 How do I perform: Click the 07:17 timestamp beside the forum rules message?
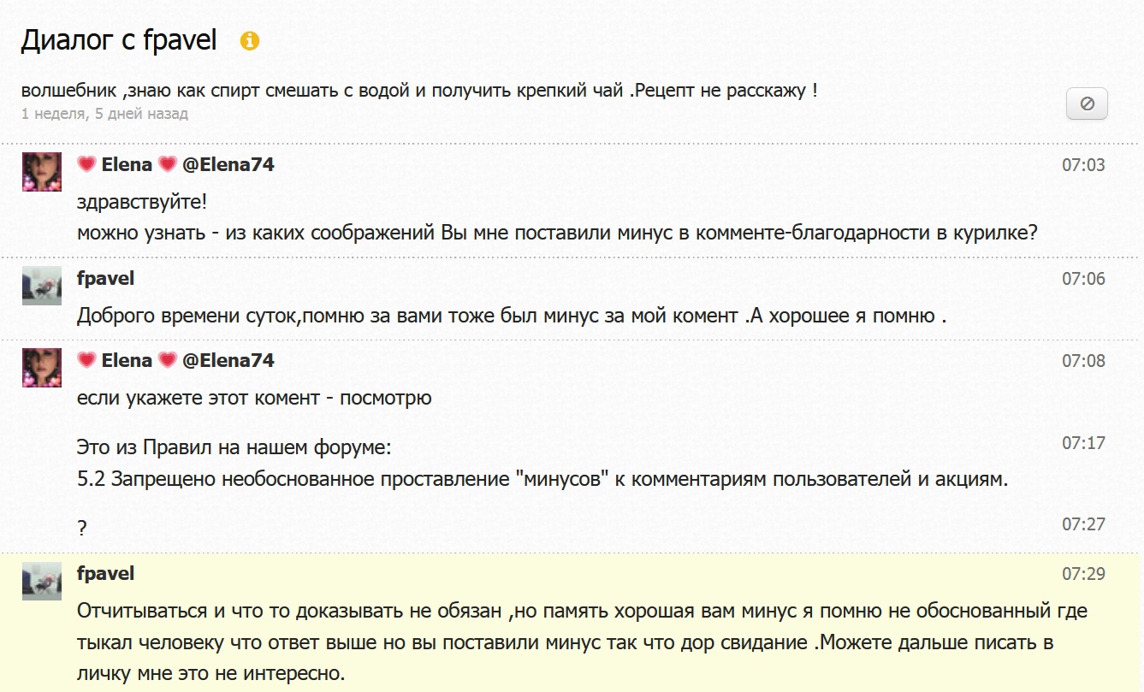click(x=1083, y=443)
